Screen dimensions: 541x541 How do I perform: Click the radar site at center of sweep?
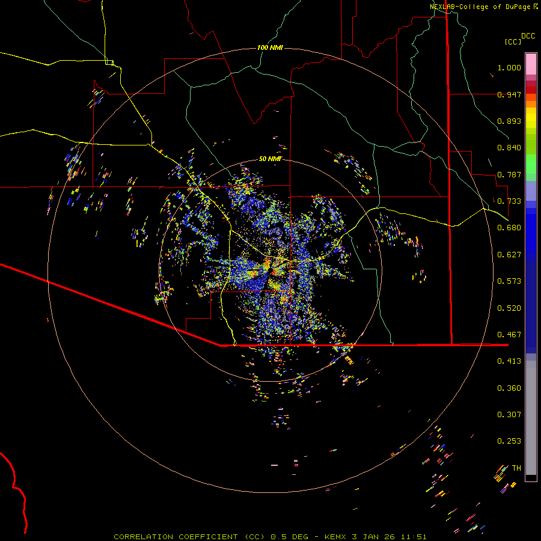coord(270,270)
